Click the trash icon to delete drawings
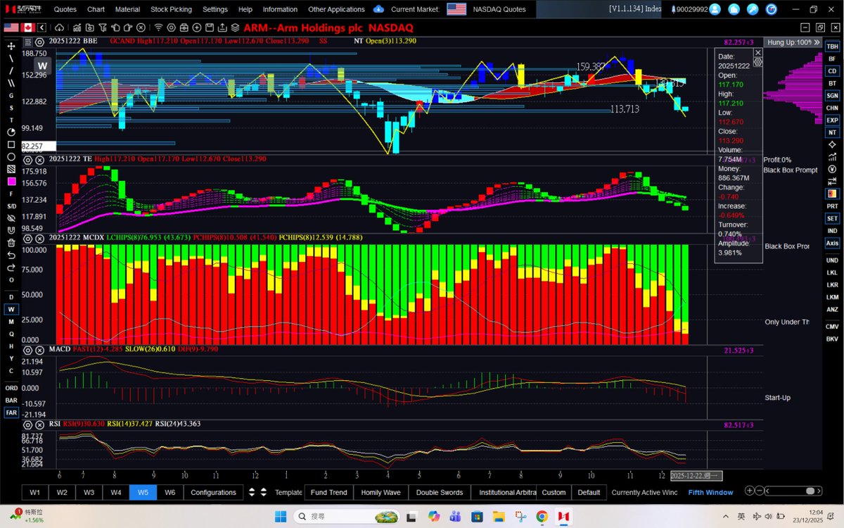Viewport: 844px width, 528px height. click(10, 243)
